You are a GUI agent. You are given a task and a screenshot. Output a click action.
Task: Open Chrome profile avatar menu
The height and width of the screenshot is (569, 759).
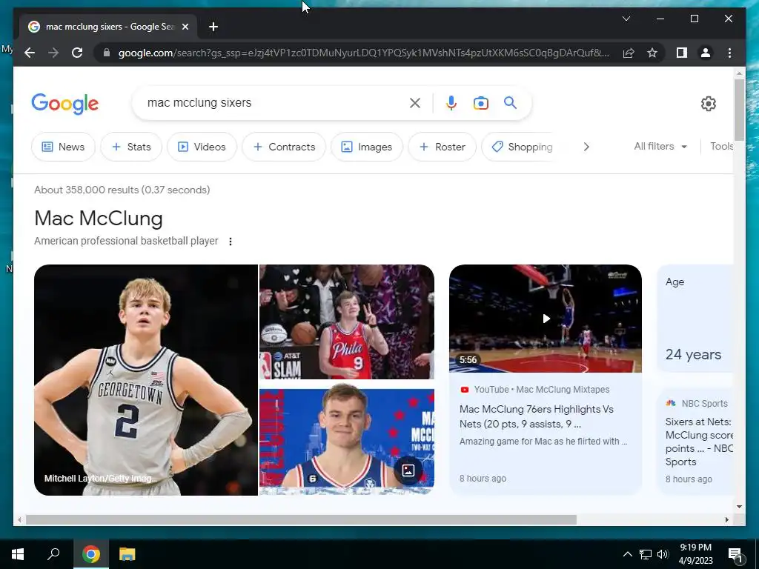pyautogui.click(x=706, y=53)
